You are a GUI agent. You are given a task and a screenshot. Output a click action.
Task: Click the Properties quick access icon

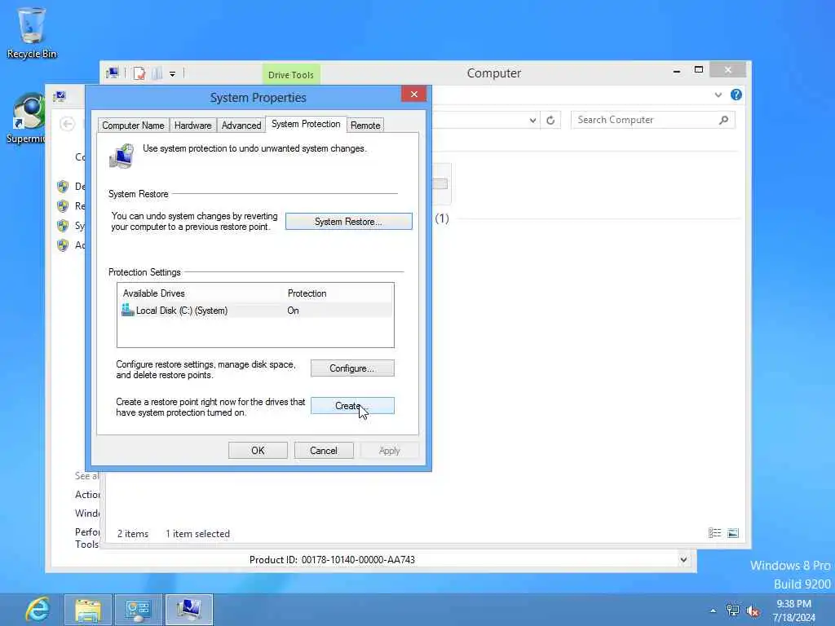click(139, 73)
